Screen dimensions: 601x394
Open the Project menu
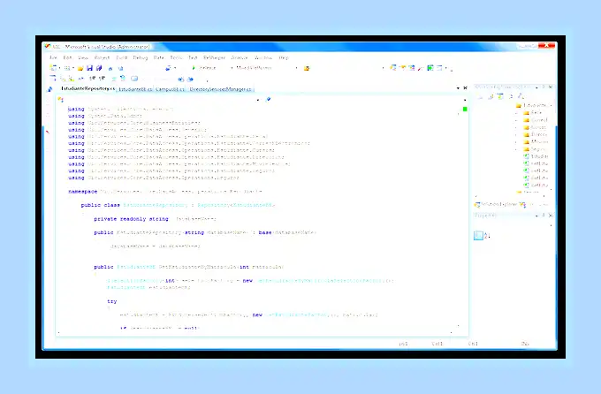(102, 57)
